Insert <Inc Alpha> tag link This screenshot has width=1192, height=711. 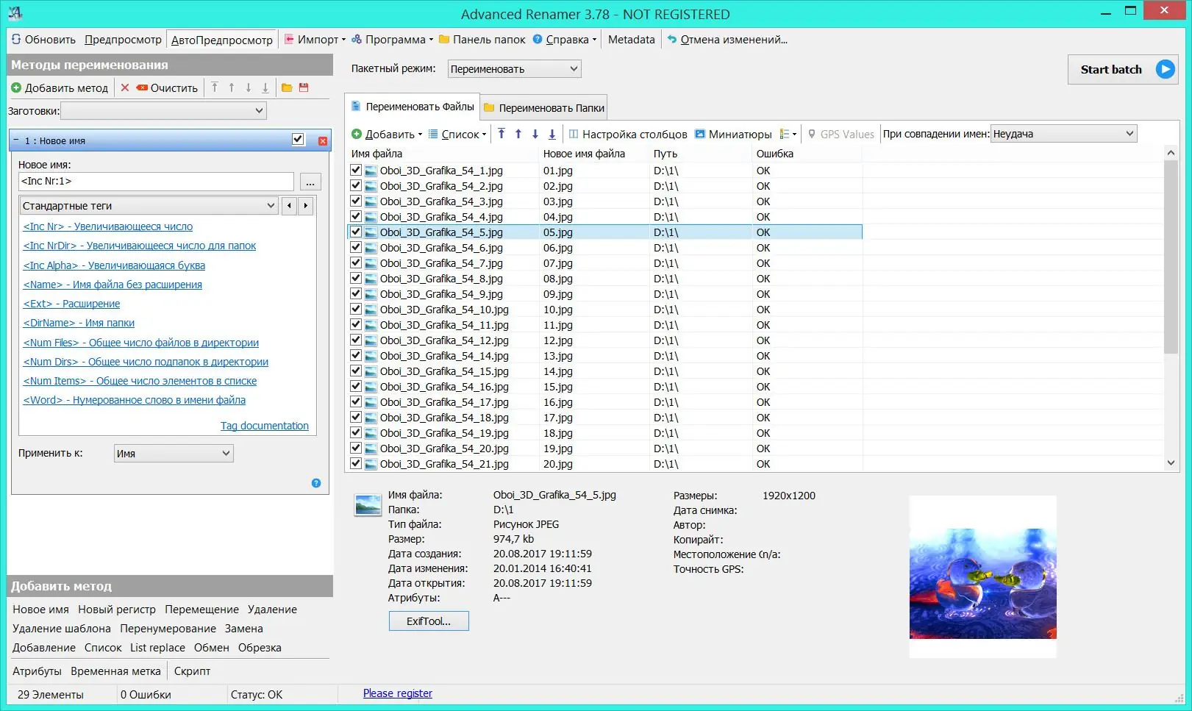114,265
